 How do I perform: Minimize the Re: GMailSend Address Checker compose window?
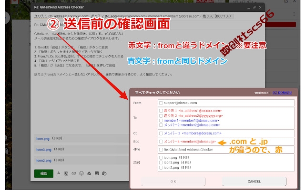click(x=249, y=8)
